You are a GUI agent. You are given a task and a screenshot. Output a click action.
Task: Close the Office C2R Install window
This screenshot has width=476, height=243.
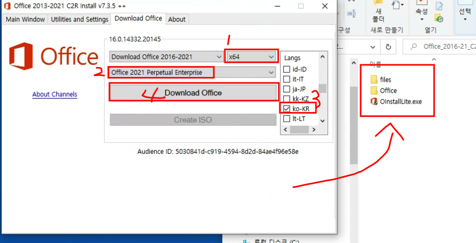coord(324,6)
